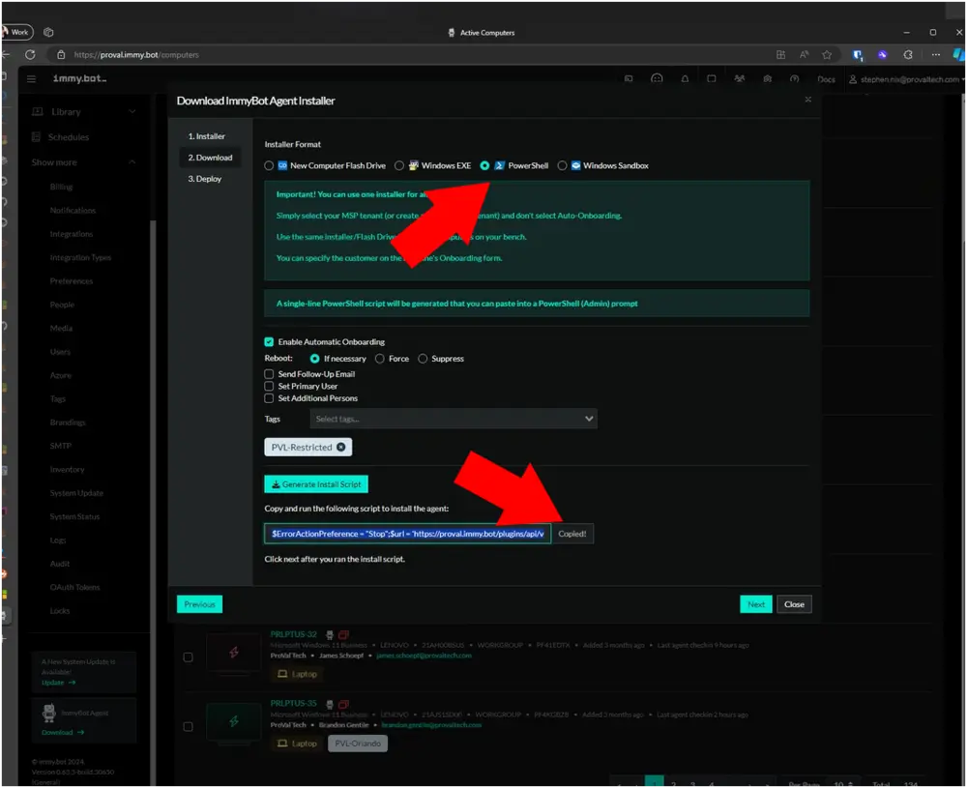
Task: Open the Bitwarden extension icon
Action: click(857, 55)
